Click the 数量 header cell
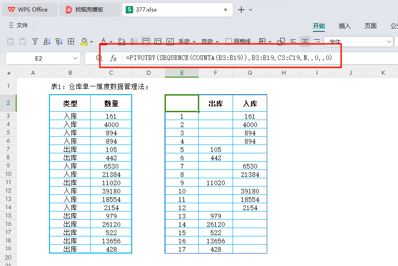The width and height of the screenshot is (398, 266). pos(111,103)
